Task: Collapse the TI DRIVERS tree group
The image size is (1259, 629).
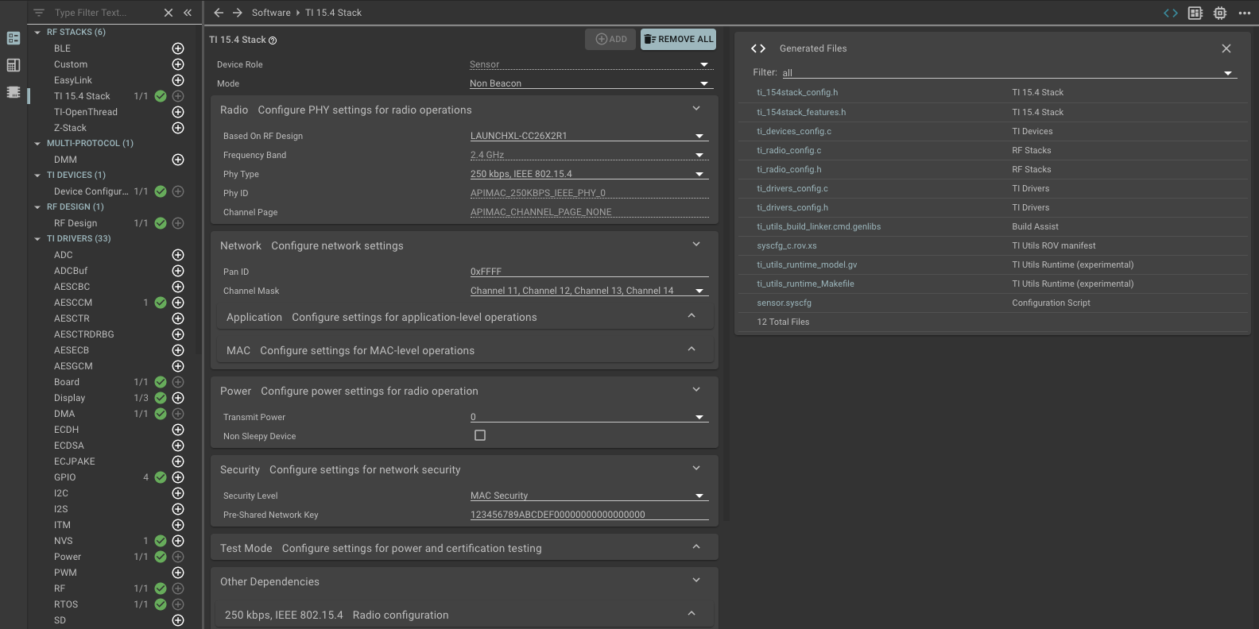Action: [37, 239]
